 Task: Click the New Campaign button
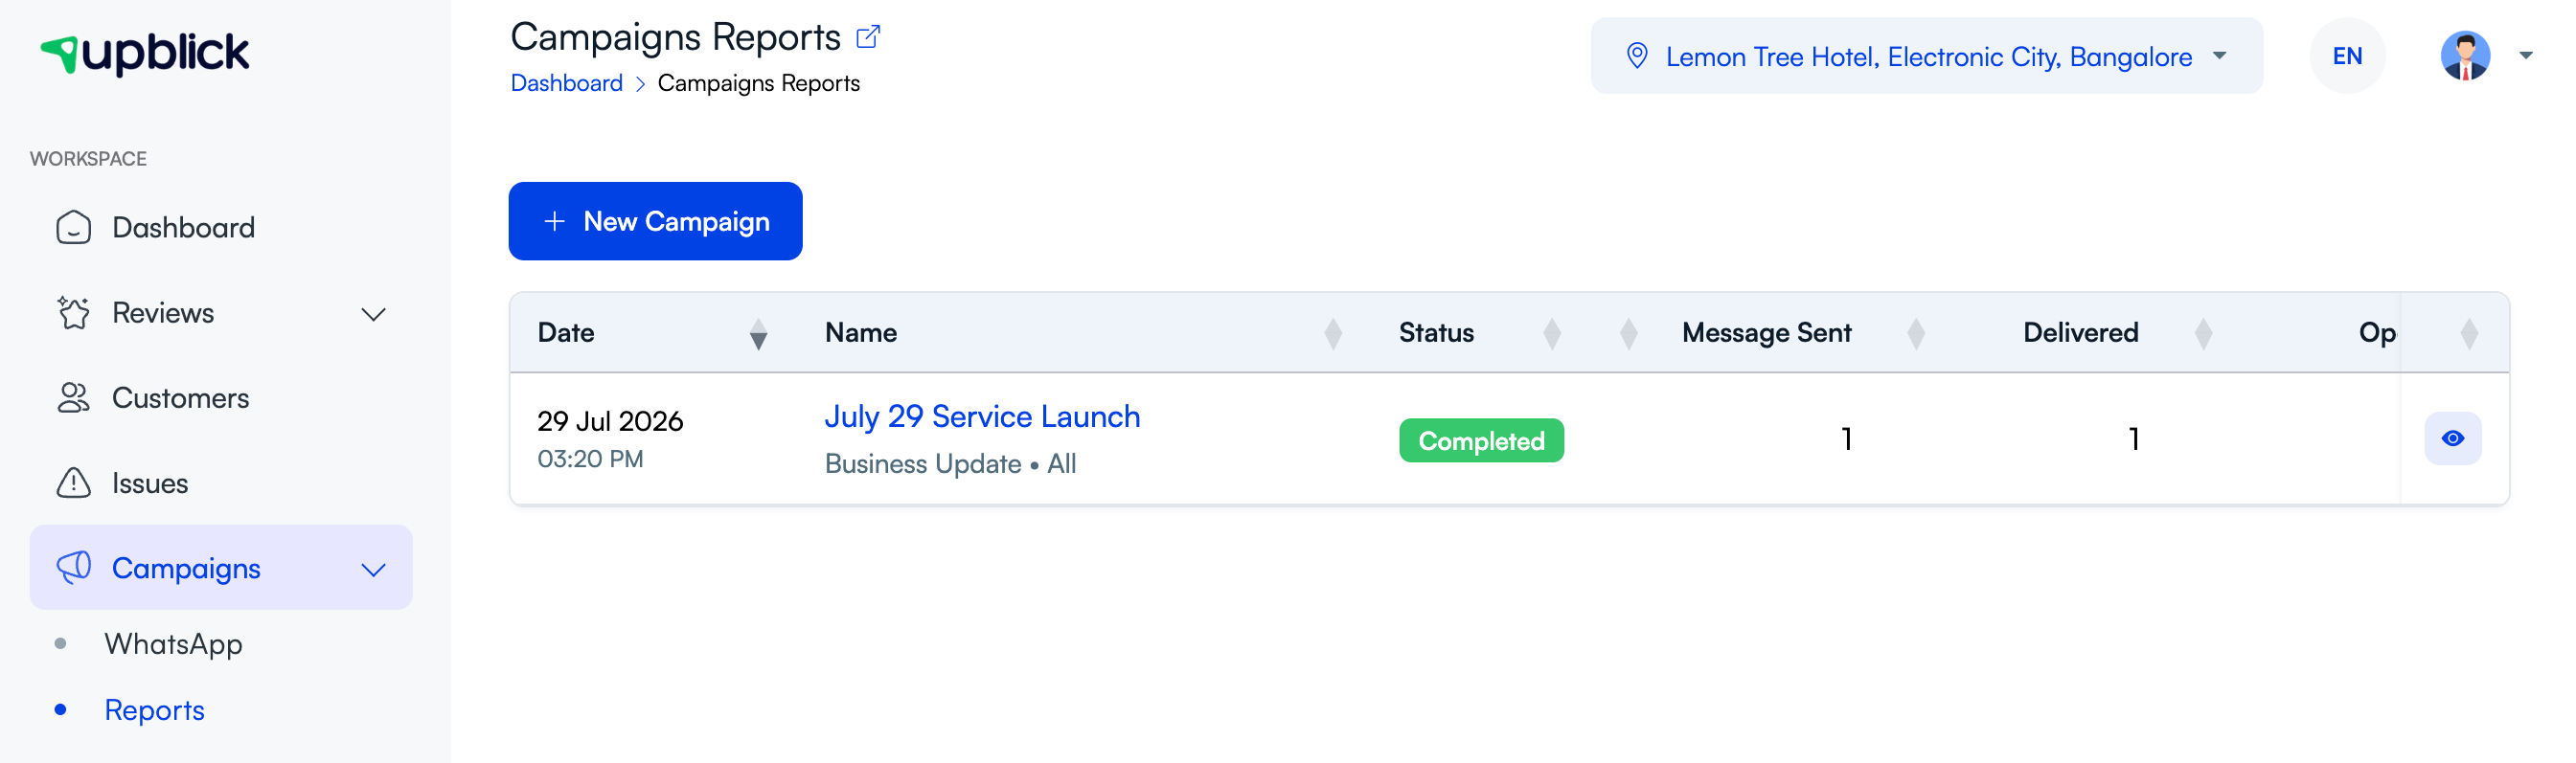click(655, 222)
